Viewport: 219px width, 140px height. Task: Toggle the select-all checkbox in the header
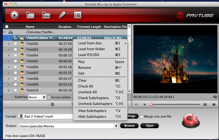coord(7,27)
